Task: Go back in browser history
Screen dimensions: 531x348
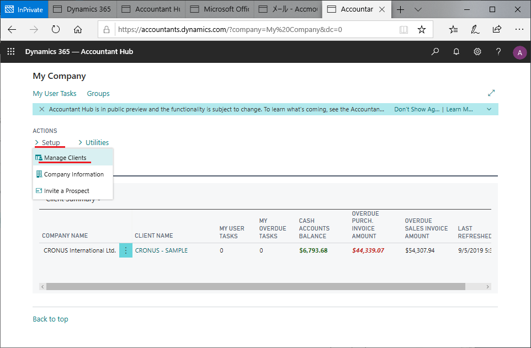Action: click(12, 29)
